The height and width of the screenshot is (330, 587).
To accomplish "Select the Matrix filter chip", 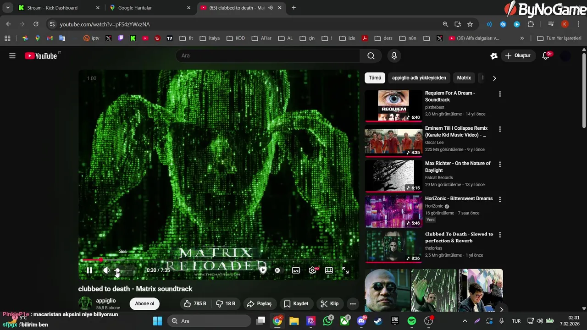I will pos(464,78).
